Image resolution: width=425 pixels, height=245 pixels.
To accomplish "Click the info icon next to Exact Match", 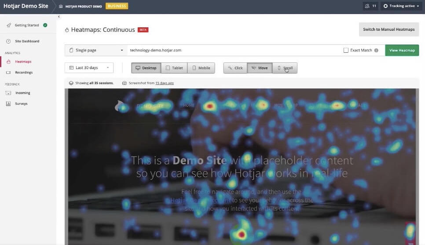I will coord(376,50).
